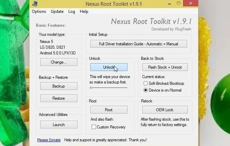Click the Change... model type button

[x=59, y=62]
